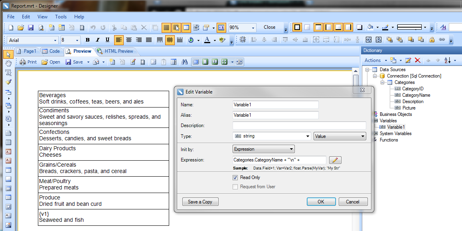Toggle the All Borders button

point(297,27)
